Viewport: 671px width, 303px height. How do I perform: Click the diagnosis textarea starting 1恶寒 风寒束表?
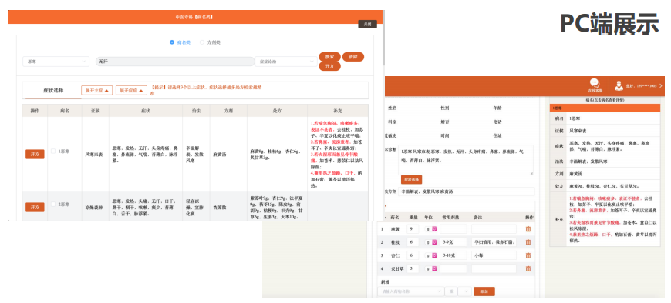point(466,160)
